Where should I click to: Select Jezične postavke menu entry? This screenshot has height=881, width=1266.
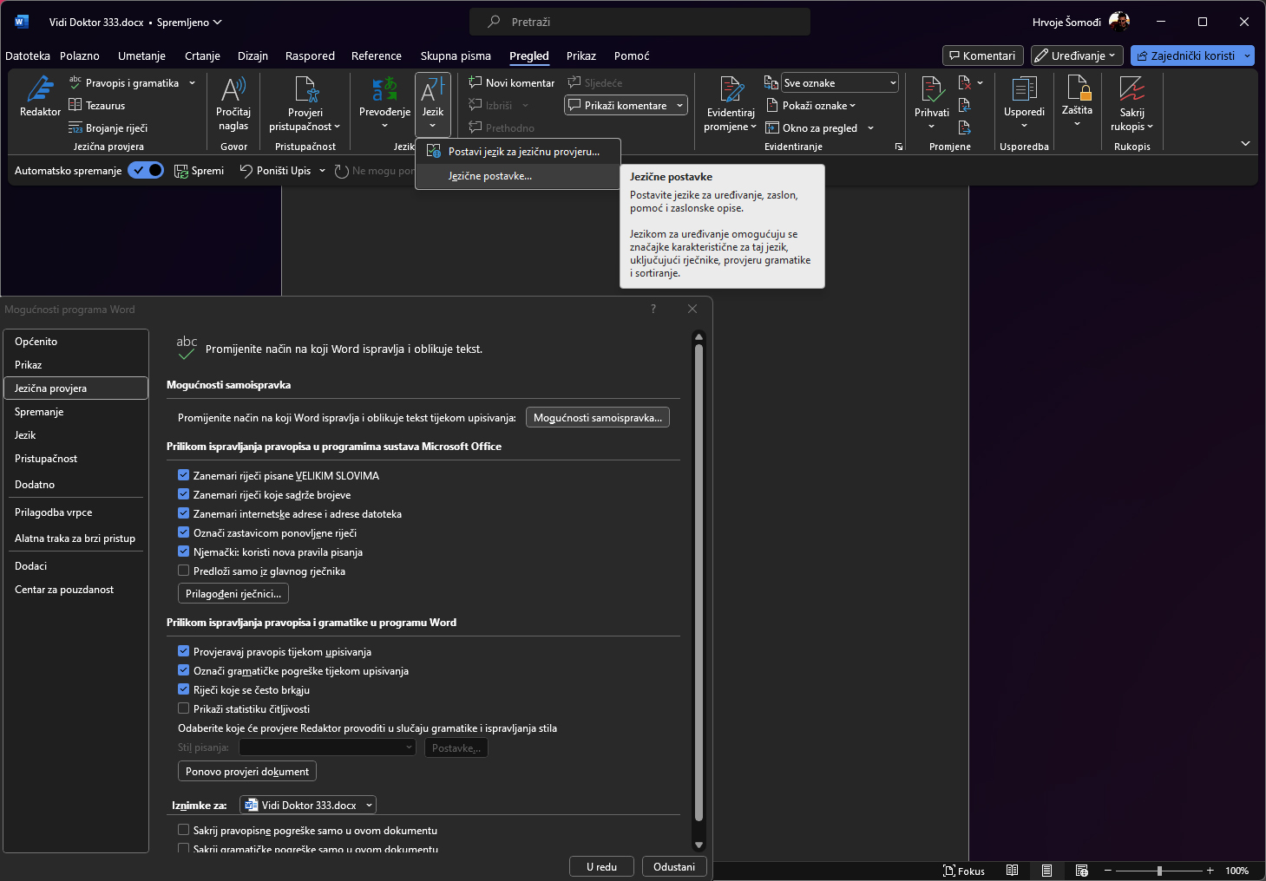pos(489,176)
